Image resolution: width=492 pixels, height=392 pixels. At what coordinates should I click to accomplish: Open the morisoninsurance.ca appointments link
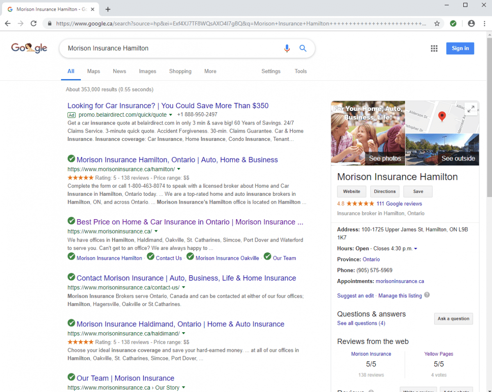tap(400, 281)
